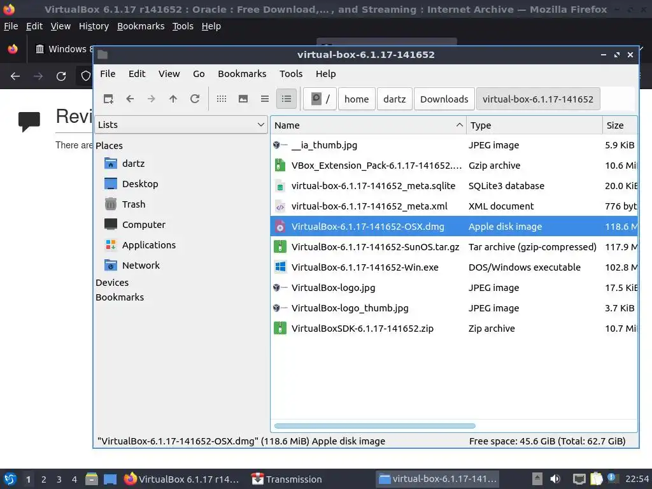Screen dimensions: 652x489
Task: Click the 'home' path segment
Action: [x=357, y=99]
